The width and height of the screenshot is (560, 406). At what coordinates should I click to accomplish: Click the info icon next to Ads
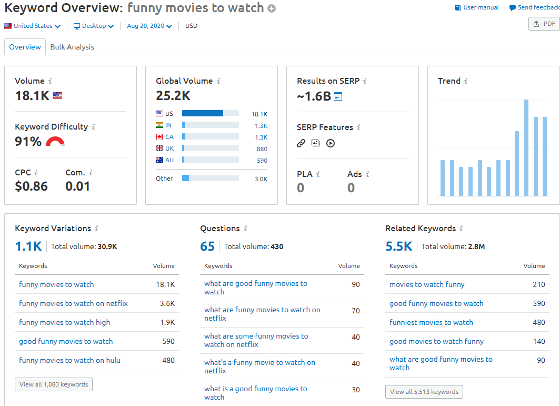coord(367,174)
